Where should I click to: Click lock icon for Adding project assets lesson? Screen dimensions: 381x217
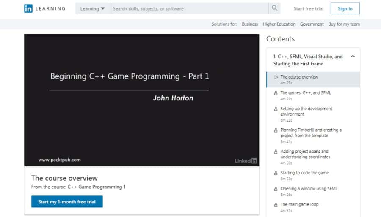[x=276, y=152]
